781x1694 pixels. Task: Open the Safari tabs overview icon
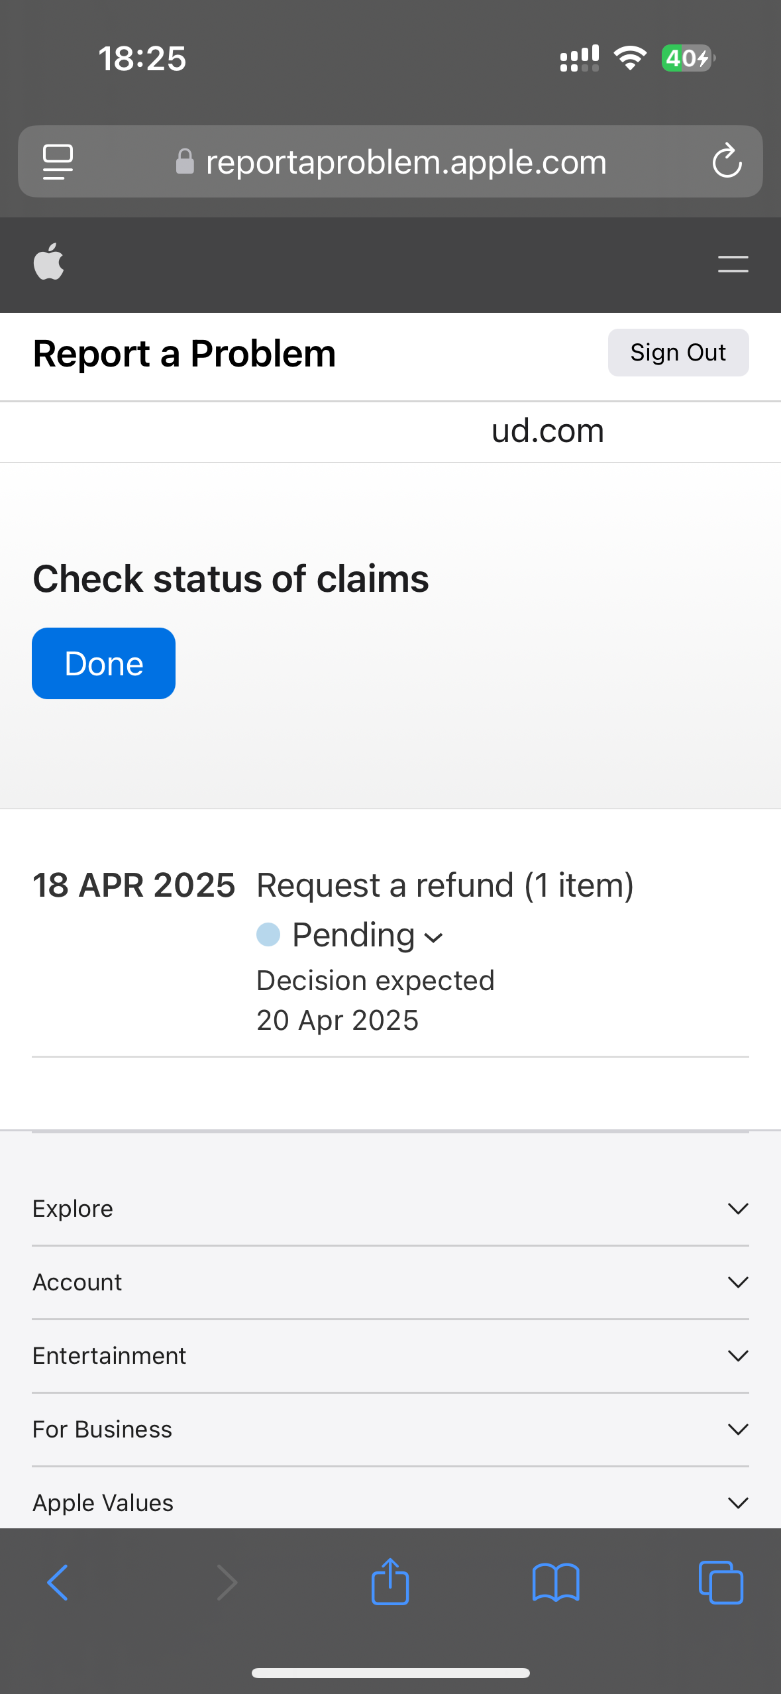pyautogui.click(x=721, y=1583)
